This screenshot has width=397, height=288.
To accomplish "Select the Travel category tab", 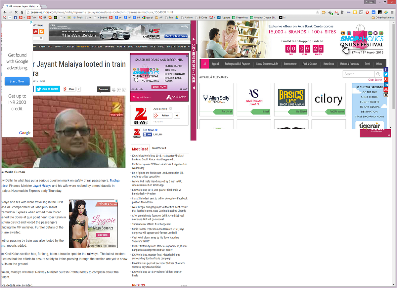I will [367, 64].
